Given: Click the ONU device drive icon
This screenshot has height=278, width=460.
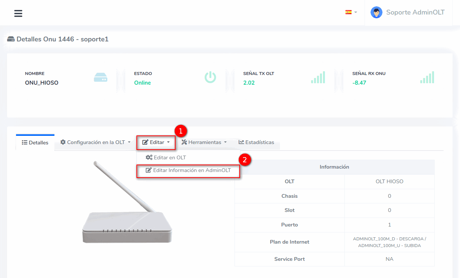Looking at the screenshot, I should 101,77.
